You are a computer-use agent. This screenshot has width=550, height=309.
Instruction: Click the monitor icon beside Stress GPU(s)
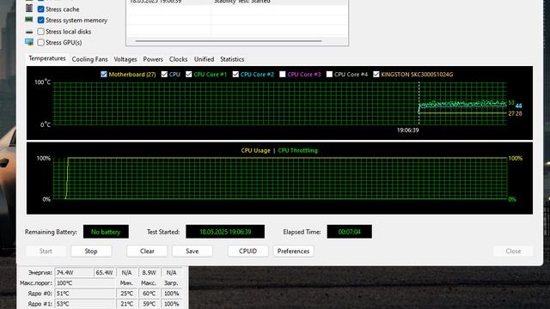pyautogui.click(x=29, y=42)
